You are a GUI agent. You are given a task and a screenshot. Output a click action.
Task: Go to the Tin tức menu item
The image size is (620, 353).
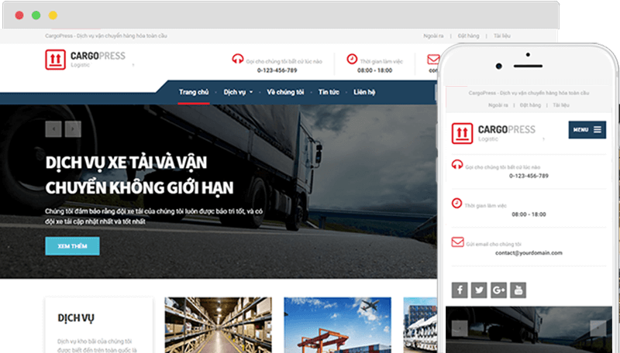tap(329, 92)
